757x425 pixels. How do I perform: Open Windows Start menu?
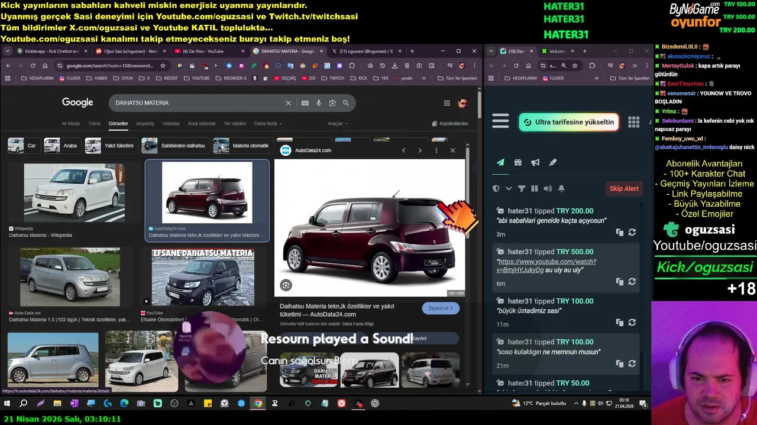coord(7,403)
